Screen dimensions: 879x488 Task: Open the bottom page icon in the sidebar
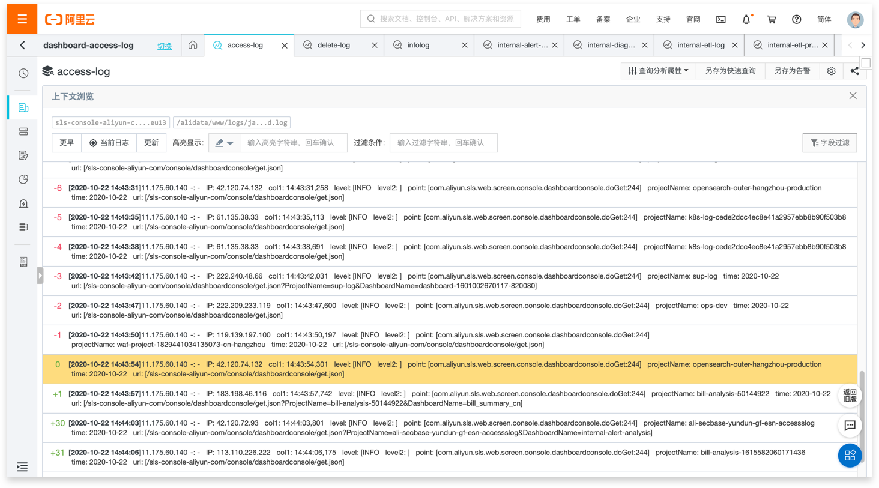pos(23,262)
